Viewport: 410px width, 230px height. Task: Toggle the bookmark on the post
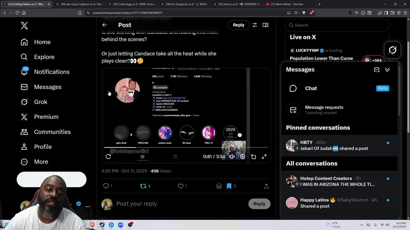pos(229,186)
